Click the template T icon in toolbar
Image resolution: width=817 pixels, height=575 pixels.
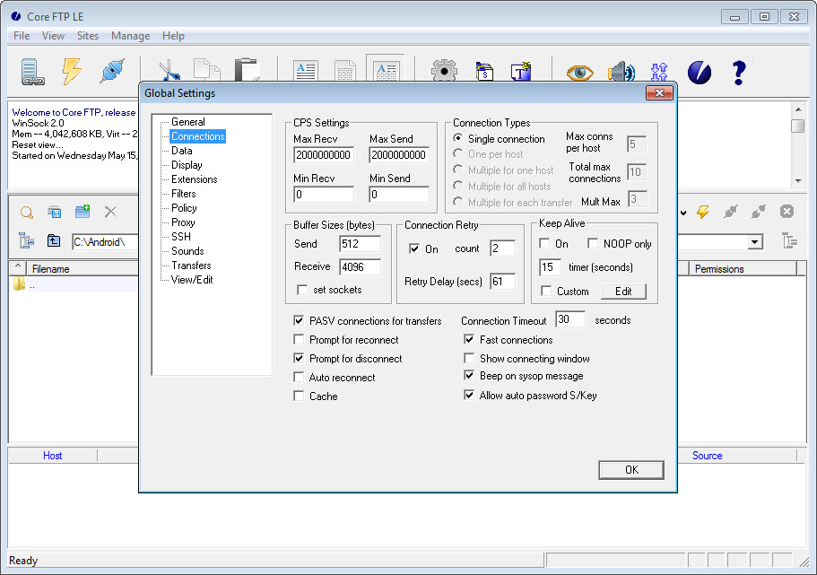pos(520,71)
